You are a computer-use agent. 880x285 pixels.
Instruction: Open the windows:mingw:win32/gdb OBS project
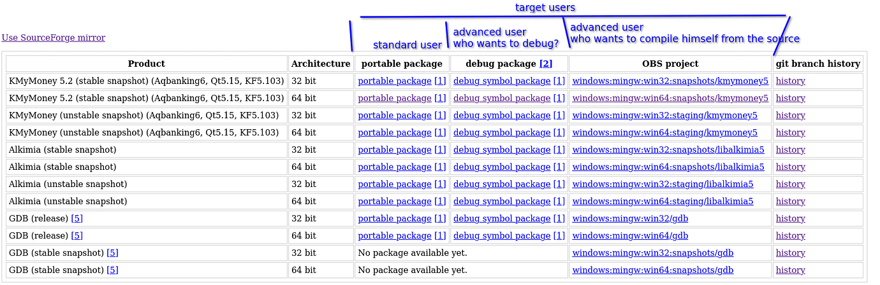630,218
